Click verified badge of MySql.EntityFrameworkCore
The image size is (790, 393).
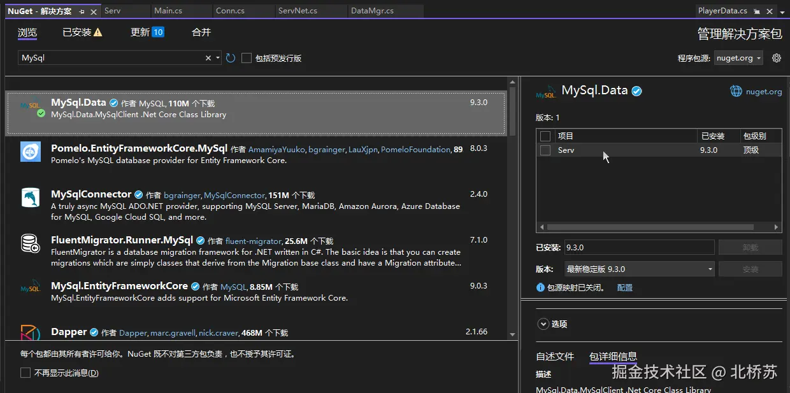[195, 287]
